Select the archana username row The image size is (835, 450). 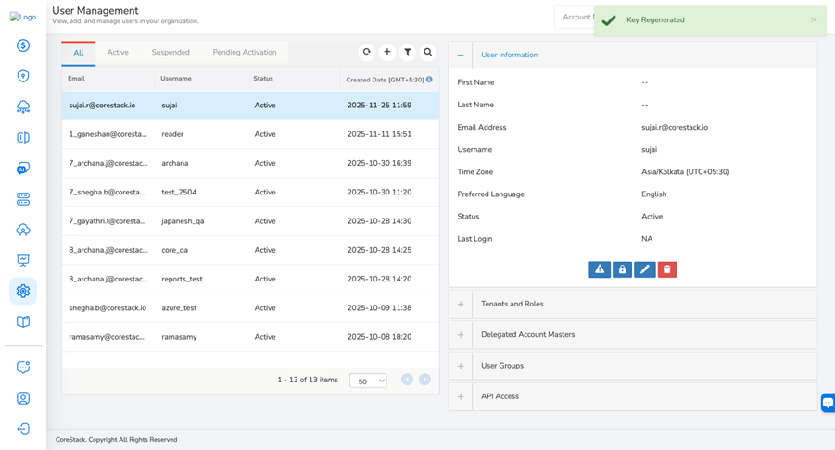250,163
